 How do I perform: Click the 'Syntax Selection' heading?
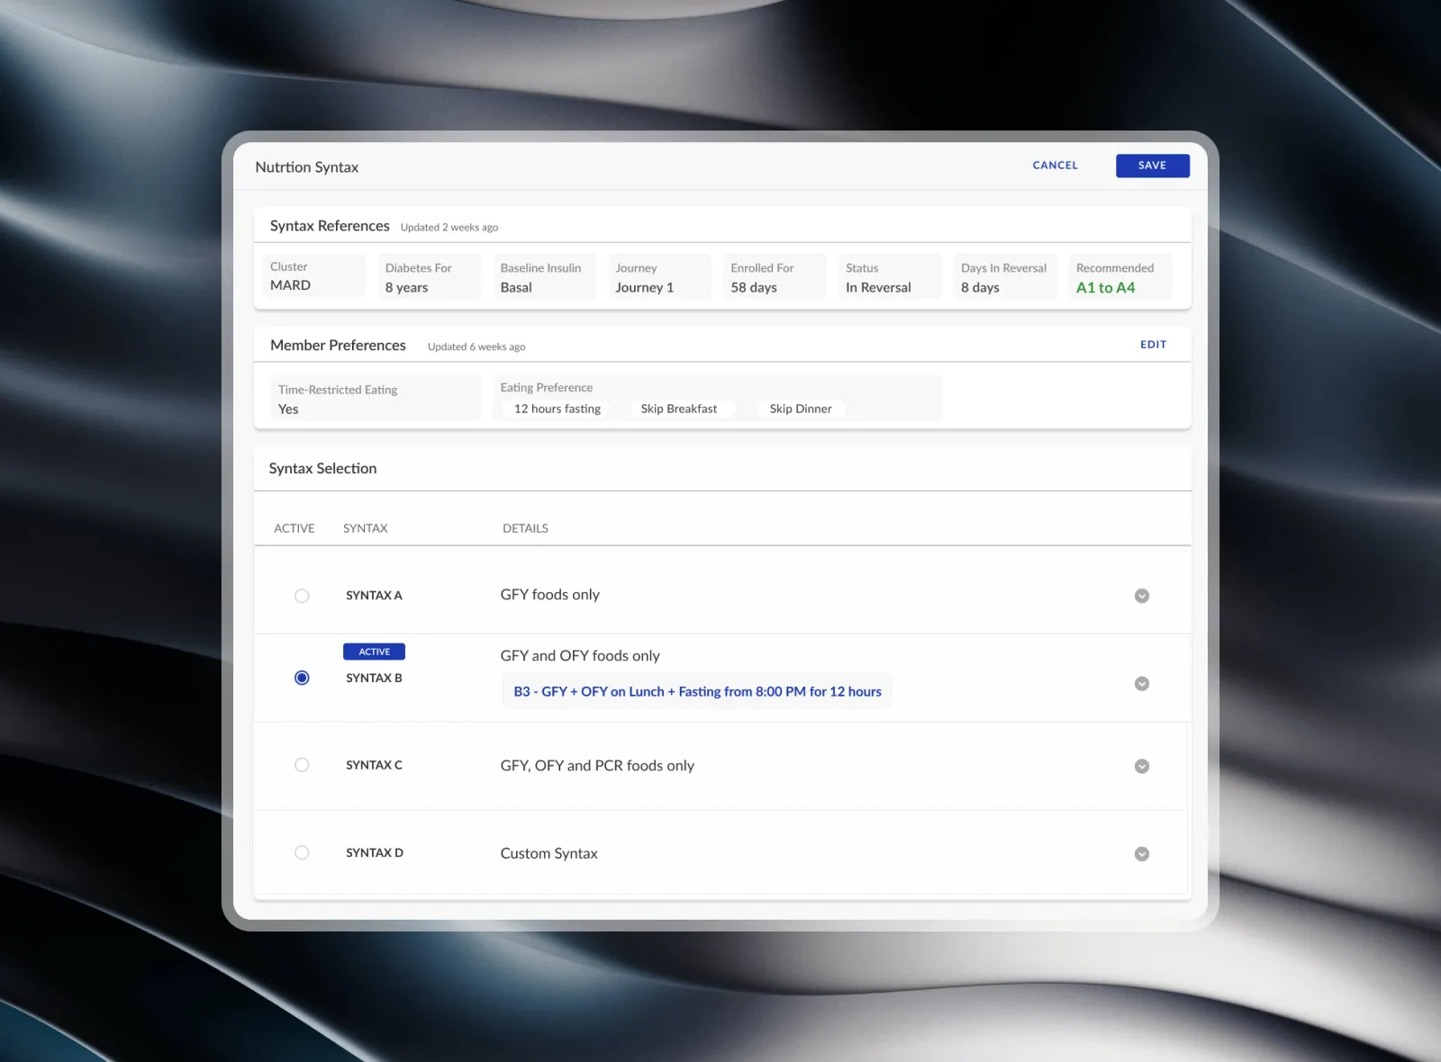[322, 469]
